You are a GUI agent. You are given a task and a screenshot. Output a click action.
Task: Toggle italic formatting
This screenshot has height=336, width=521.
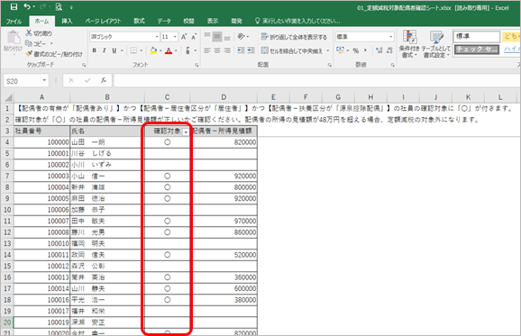(x=104, y=50)
